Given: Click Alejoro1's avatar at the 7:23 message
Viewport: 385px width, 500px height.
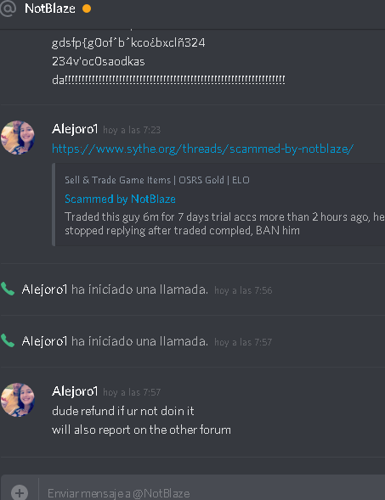Looking at the screenshot, I should pos(18,138).
